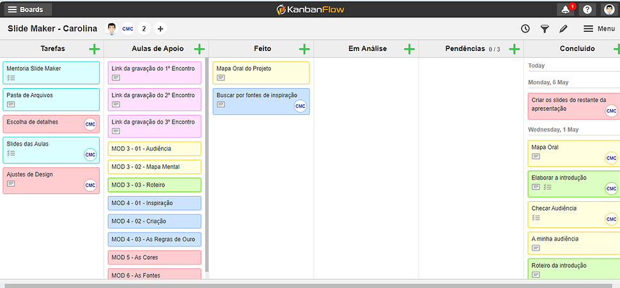
Task: Open the Mapa Oral card in Concluído
Action: [x=574, y=153]
